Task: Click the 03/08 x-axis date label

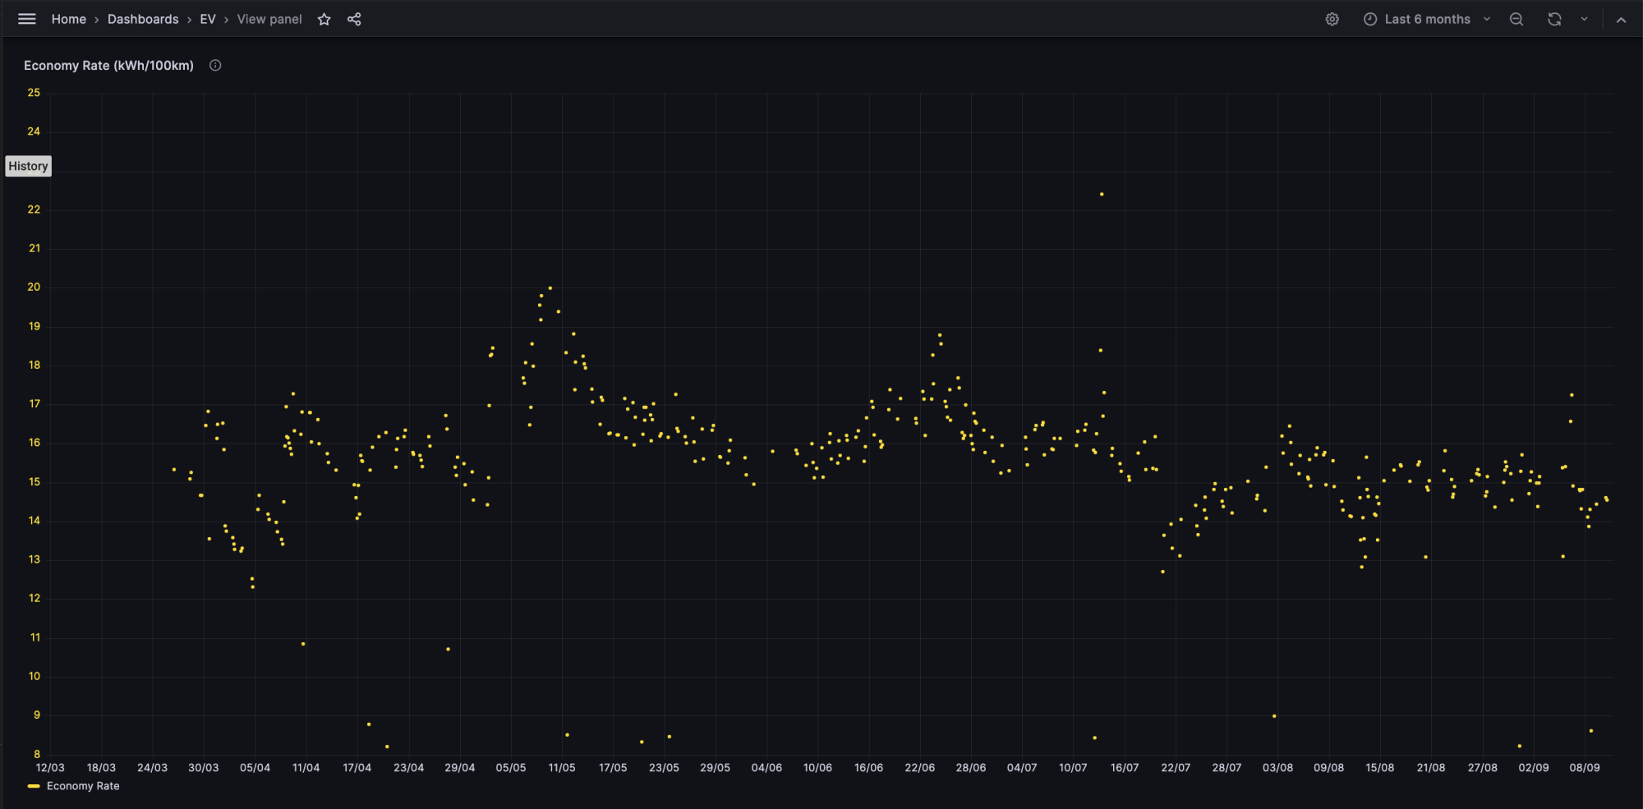Action: point(1277,768)
